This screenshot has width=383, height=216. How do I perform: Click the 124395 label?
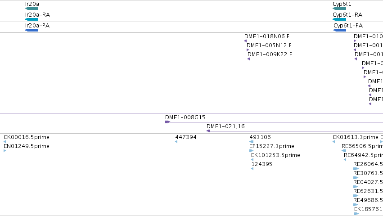[261, 164]
